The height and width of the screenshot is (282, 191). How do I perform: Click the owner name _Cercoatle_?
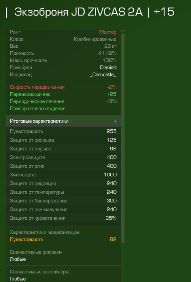(103, 75)
